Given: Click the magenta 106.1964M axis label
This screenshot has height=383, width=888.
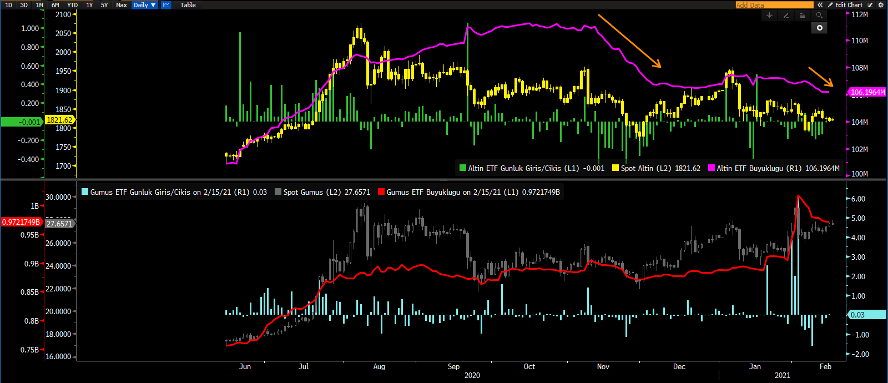Looking at the screenshot, I should [x=867, y=92].
